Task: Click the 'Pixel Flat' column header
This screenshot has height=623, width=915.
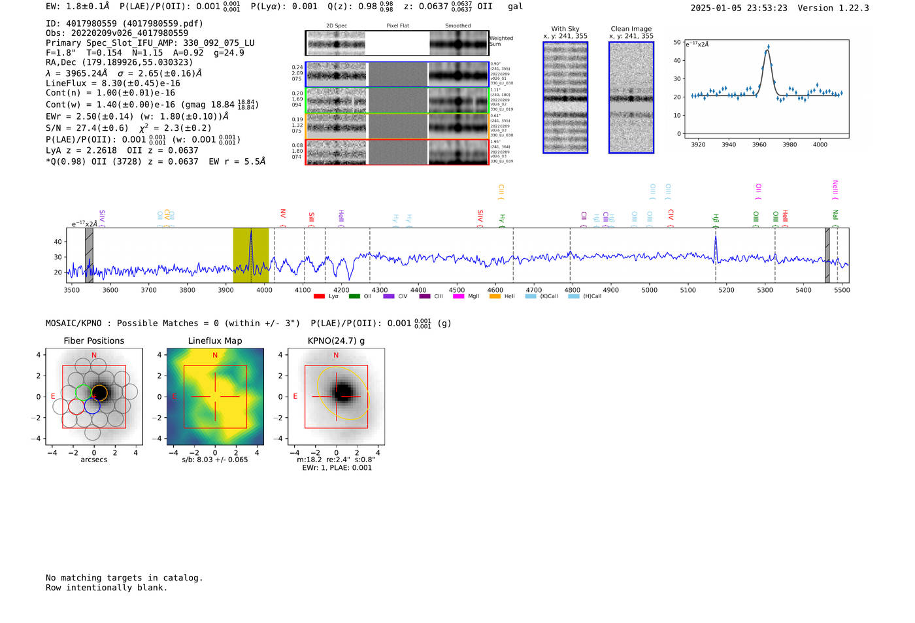Action: pyautogui.click(x=398, y=26)
